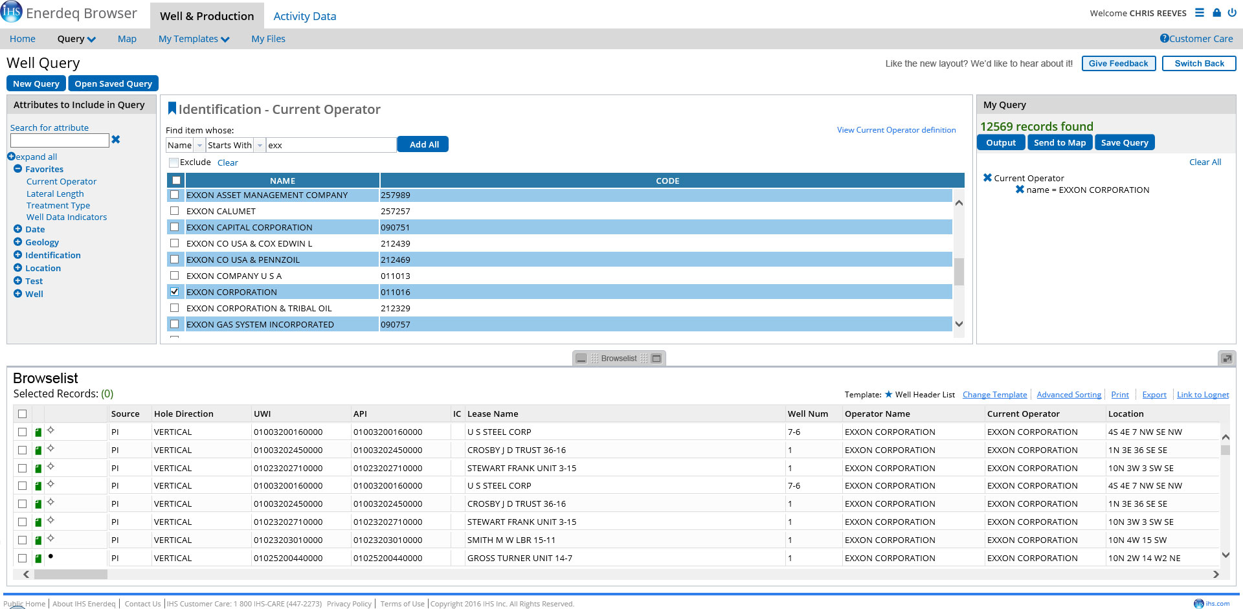This screenshot has height=609, width=1243.
Task: Open green document icon for SMITH M W LBR 15-11
Action: tap(38, 540)
